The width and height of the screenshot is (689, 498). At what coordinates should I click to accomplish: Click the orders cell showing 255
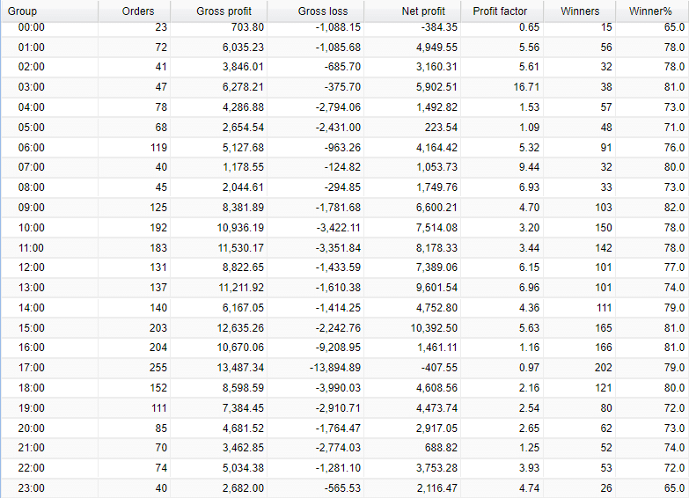[158, 368]
